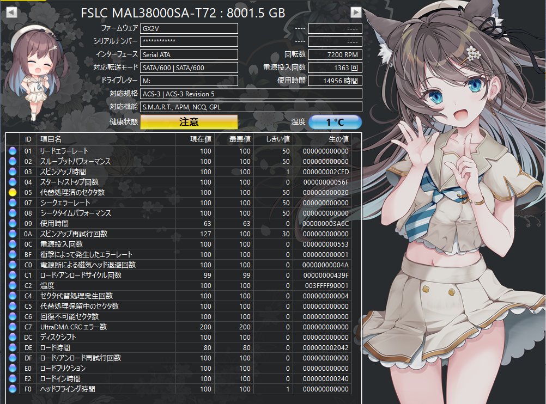Click the 7200 RPM rotation rate field
This screenshot has height=404, width=546.
pos(335,54)
